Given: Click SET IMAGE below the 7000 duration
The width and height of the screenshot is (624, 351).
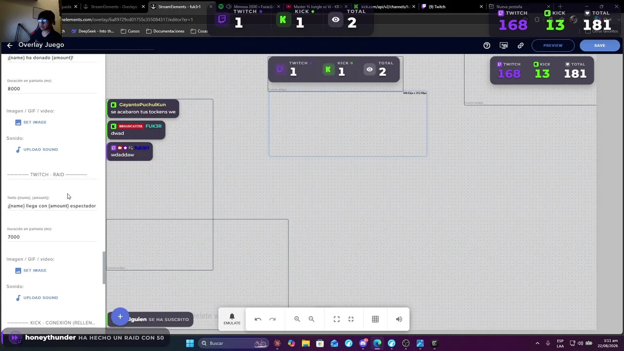Looking at the screenshot, I should (x=31, y=271).
